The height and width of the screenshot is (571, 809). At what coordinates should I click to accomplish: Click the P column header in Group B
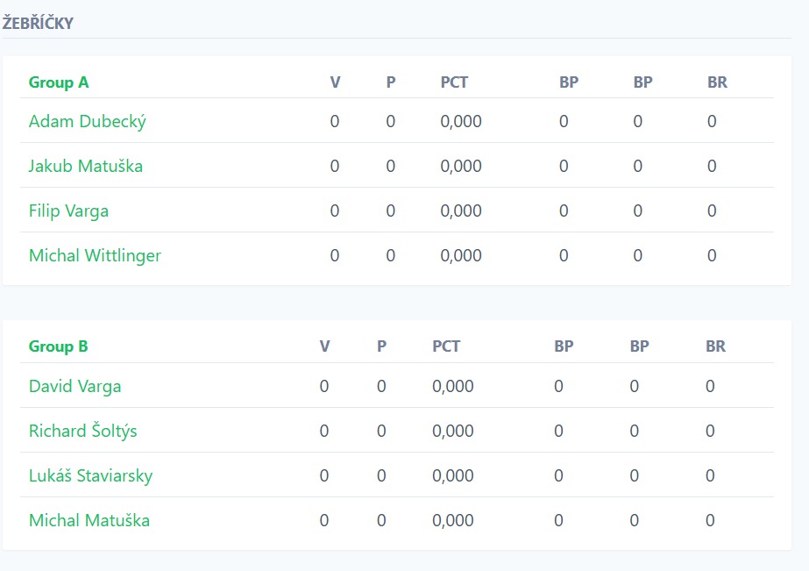pos(381,346)
